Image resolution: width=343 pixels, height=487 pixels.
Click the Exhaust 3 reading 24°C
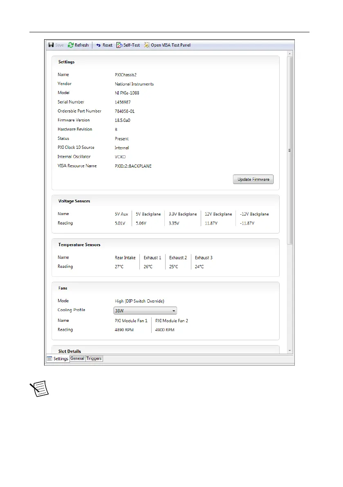pyautogui.click(x=199, y=267)
